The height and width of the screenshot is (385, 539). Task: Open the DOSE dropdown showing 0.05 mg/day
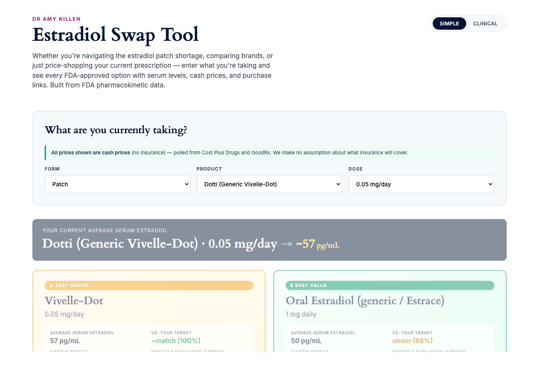click(421, 184)
